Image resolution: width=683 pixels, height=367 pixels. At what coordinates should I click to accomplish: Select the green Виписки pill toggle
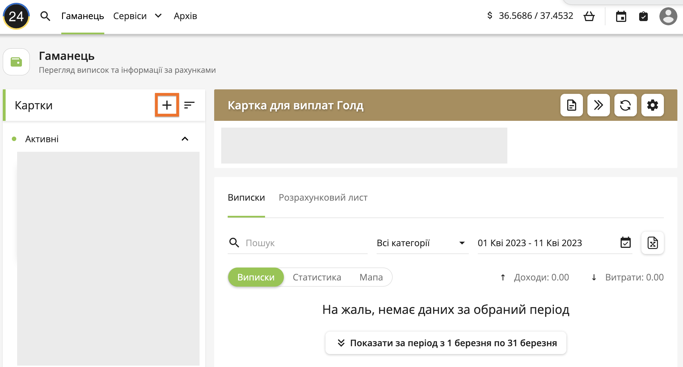[x=256, y=277]
